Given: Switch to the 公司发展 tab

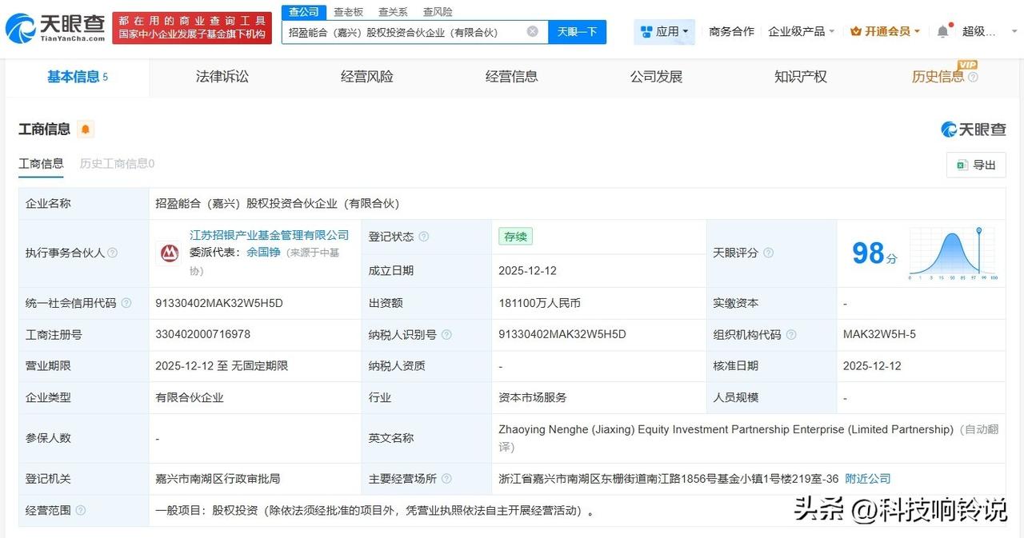Looking at the screenshot, I should point(657,77).
